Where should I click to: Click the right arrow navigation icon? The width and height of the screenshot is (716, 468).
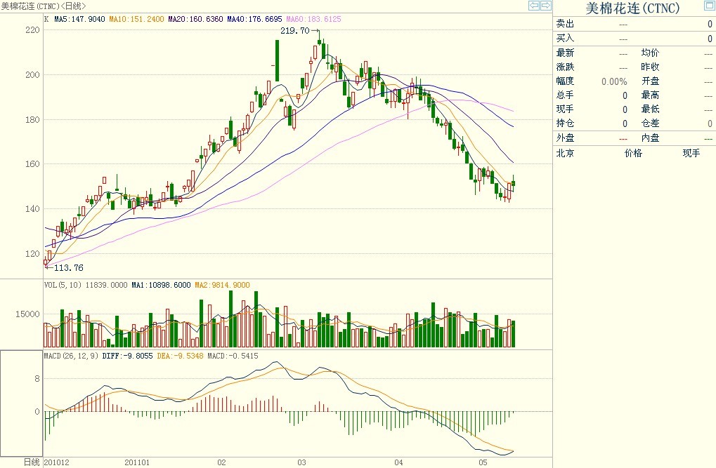coord(545,6)
